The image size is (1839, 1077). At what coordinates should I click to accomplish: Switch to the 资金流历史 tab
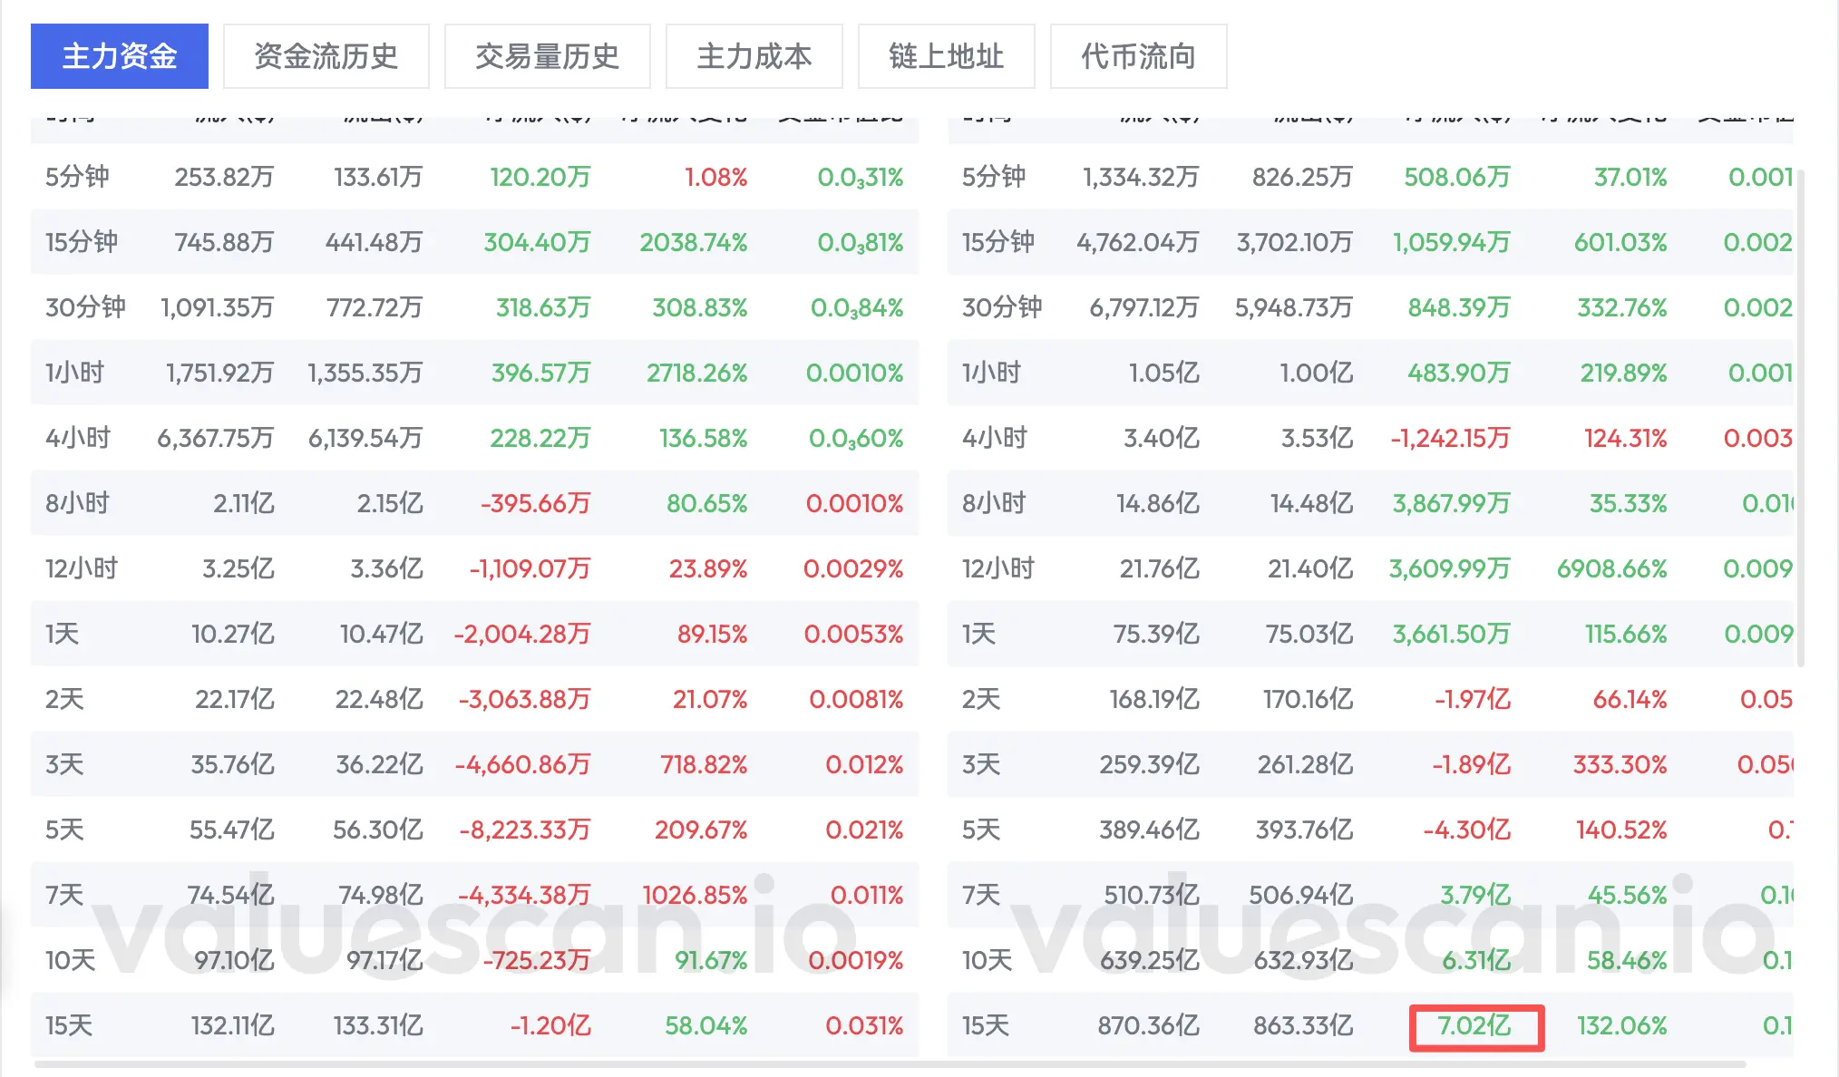pos(326,56)
